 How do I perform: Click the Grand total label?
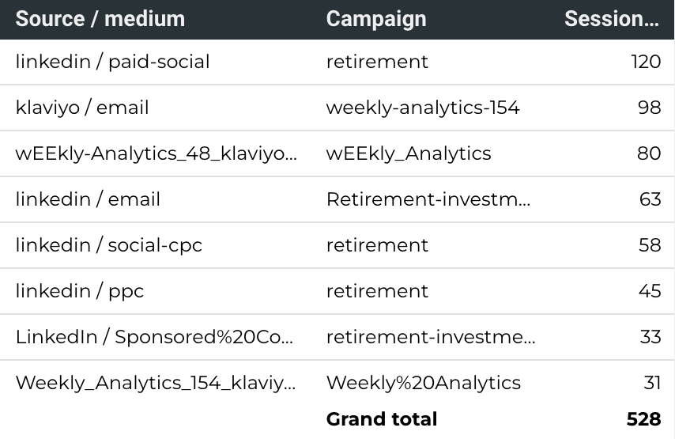(382, 419)
